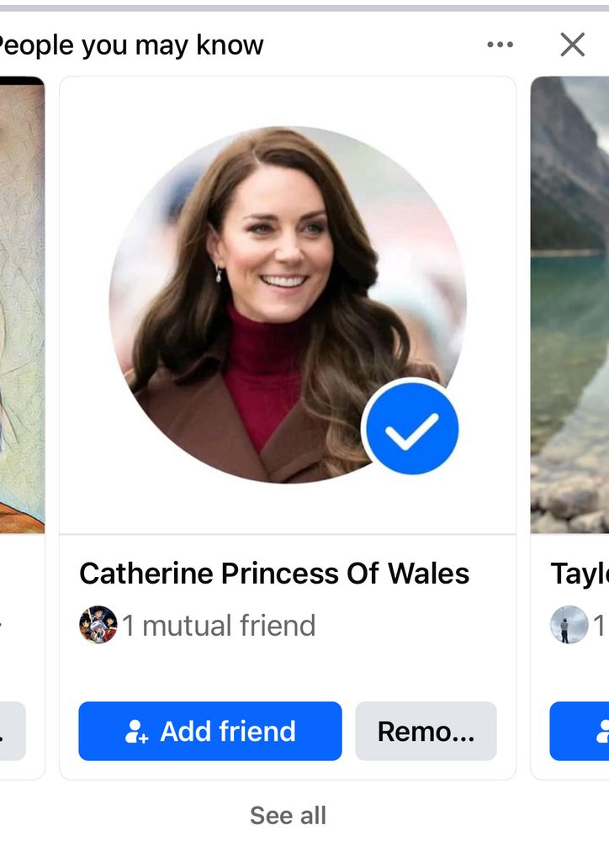Viewport: 609px width, 841px height.
Task: Click the person-plus Add friend icon
Action: click(135, 731)
